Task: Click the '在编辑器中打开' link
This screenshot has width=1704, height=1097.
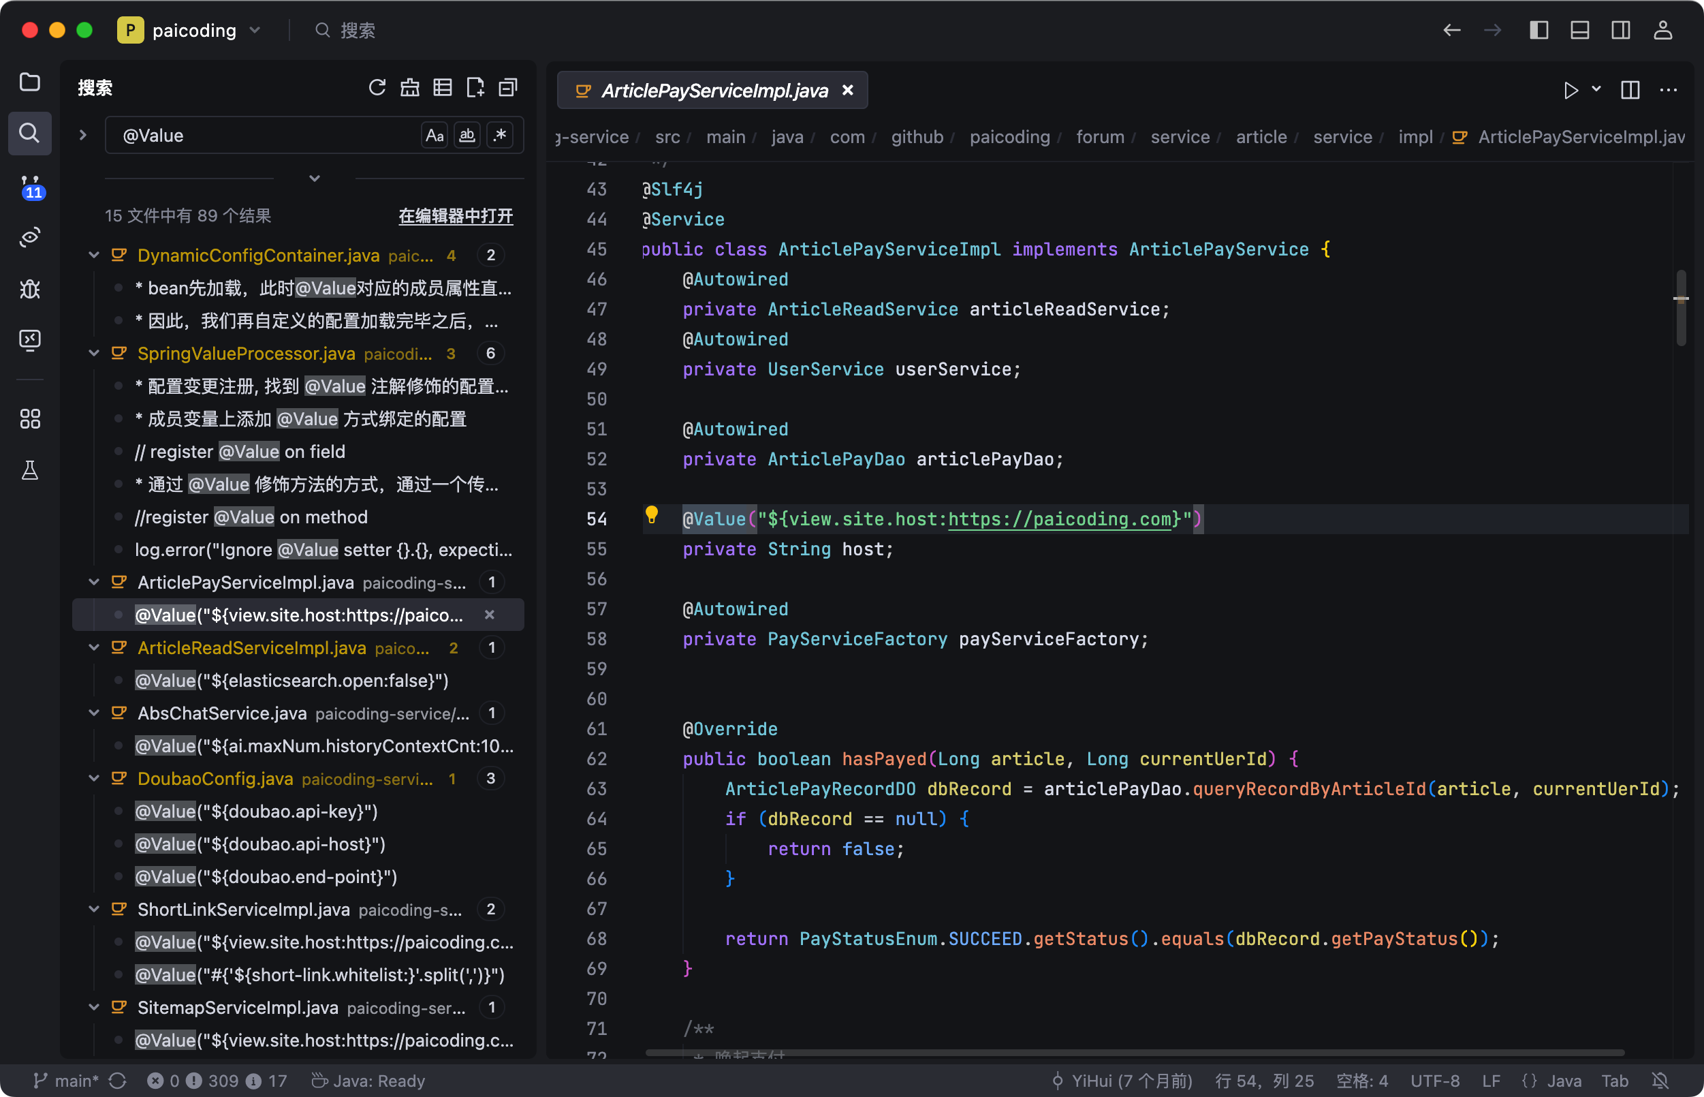Action: [455, 216]
